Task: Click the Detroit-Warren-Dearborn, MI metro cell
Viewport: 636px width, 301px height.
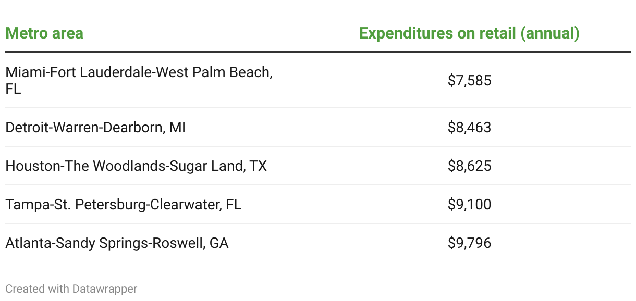Action: click(95, 128)
